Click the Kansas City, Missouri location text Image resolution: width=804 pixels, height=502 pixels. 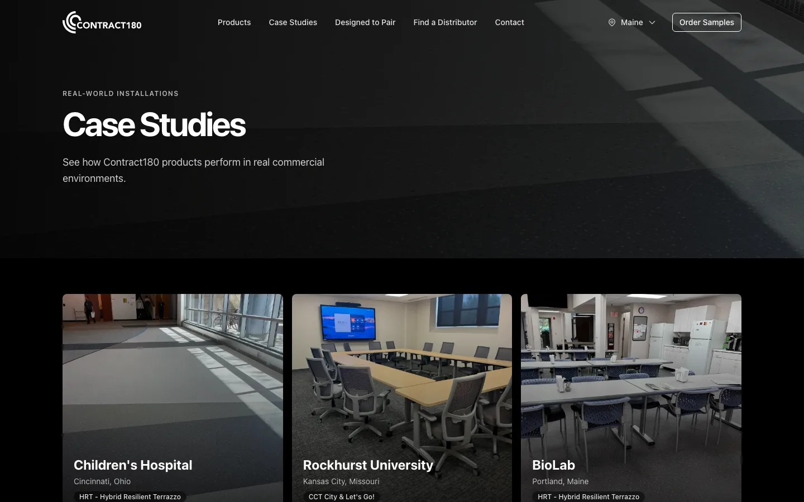coord(341,481)
